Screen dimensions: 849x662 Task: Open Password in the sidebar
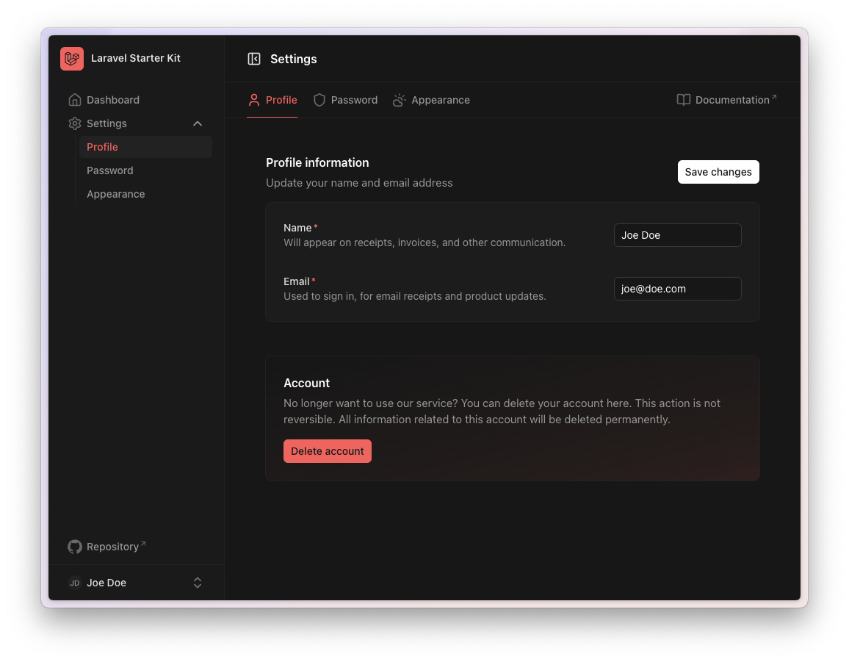(110, 170)
